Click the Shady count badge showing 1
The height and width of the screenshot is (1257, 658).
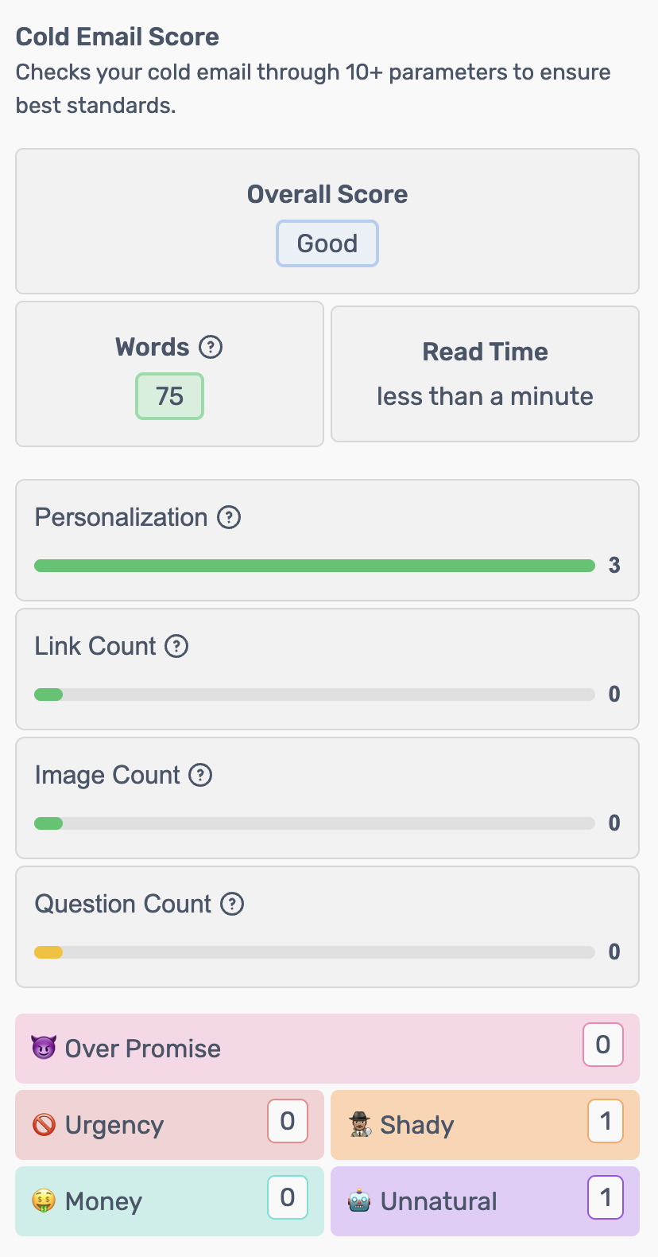point(606,1121)
